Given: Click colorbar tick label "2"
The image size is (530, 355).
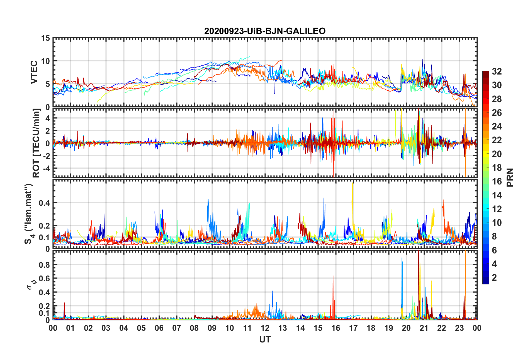Looking at the screenshot, I should tap(494, 278).
